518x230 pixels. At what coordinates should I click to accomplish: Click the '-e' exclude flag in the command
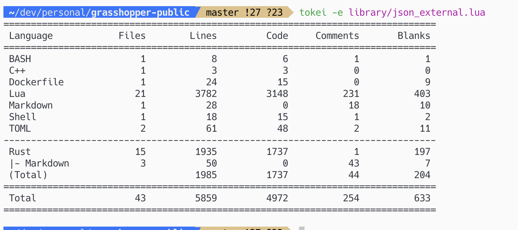pos(337,13)
